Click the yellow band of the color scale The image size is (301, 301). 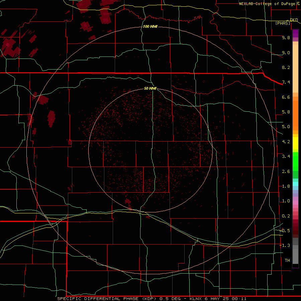(295, 143)
